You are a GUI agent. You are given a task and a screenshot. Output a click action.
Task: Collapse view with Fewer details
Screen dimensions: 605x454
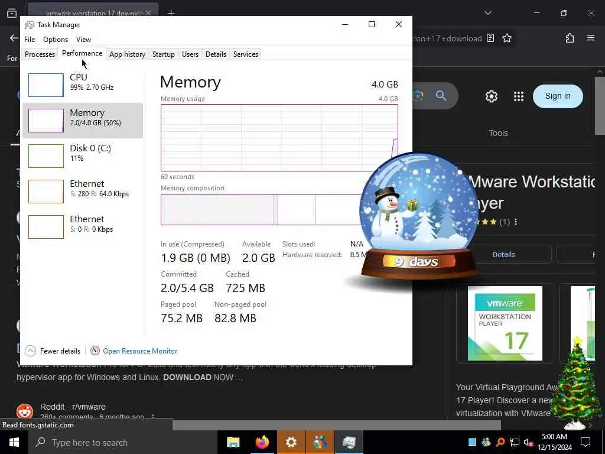[53, 351]
